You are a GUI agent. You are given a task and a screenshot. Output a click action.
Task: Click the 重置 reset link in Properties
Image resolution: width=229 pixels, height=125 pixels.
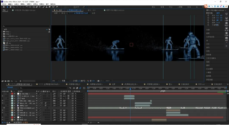pyautogui.click(x=218, y=13)
